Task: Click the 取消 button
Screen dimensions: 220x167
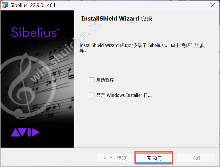Action: pyautogui.click(x=196, y=158)
